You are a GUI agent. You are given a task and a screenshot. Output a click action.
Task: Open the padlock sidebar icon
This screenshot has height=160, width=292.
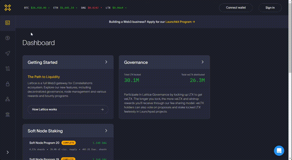[8, 84]
